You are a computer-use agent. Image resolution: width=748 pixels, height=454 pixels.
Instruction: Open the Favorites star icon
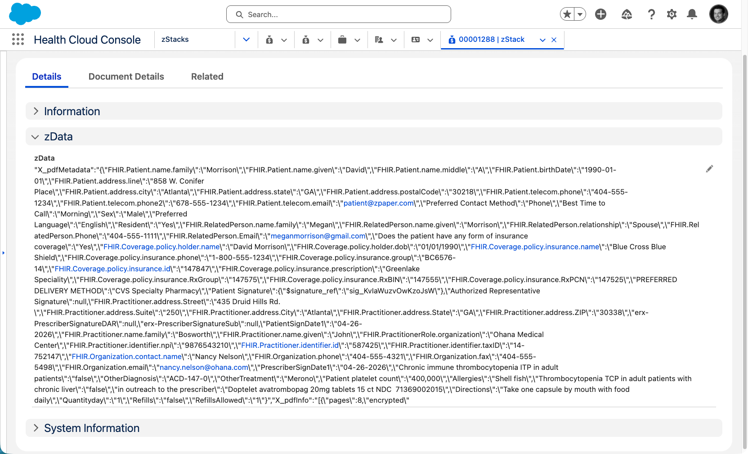[568, 14]
